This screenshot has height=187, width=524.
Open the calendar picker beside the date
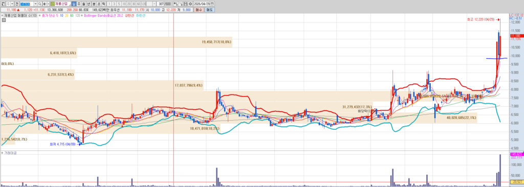click(x=212, y=4)
